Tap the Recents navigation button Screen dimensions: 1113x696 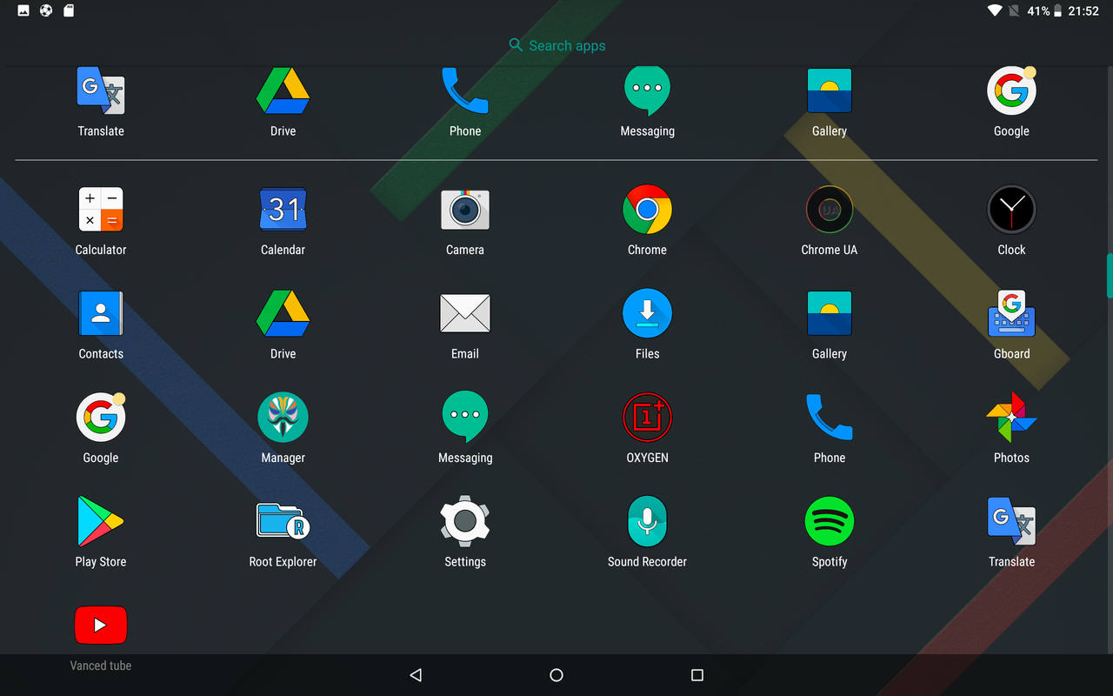[x=696, y=675]
